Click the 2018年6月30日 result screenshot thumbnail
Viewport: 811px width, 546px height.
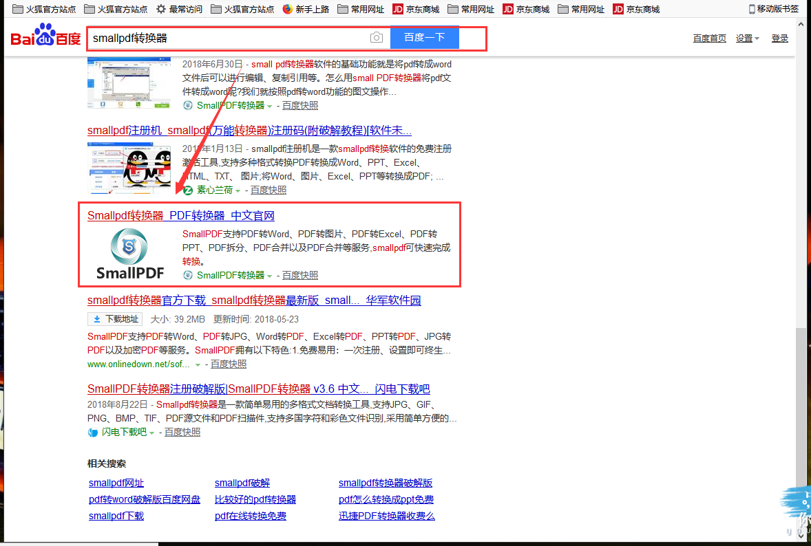click(129, 83)
